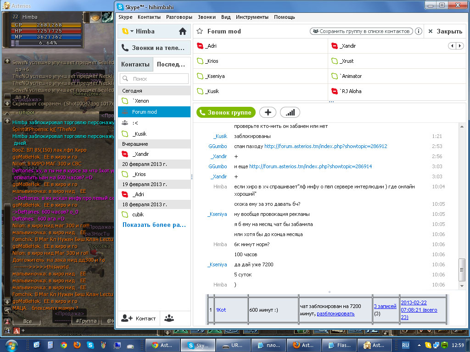This screenshot has height=352, width=470.
Task: Click the plus add-people button
Action: [268, 112]
